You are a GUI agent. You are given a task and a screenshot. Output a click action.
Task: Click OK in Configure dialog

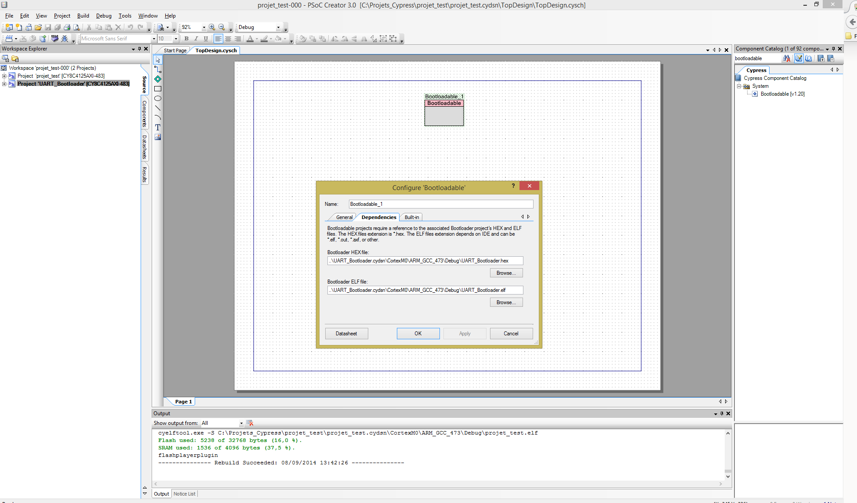pyautogui.click(x=418, y=334)
